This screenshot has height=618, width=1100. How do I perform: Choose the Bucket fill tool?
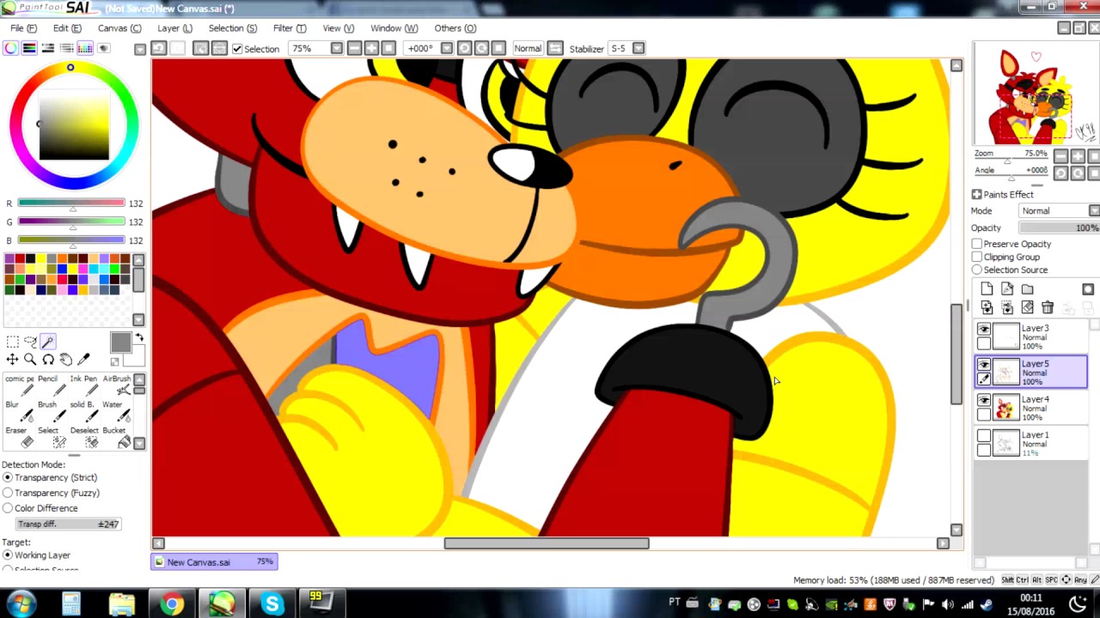point(117,437)
